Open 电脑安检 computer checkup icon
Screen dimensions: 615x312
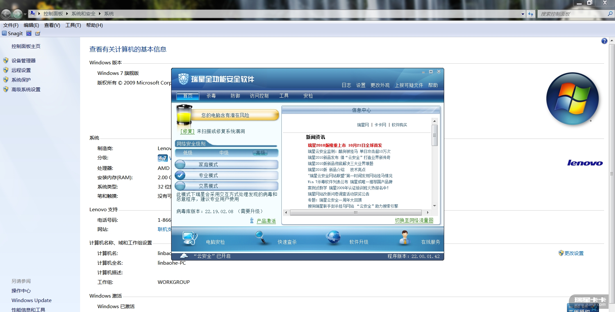point(190,238)
